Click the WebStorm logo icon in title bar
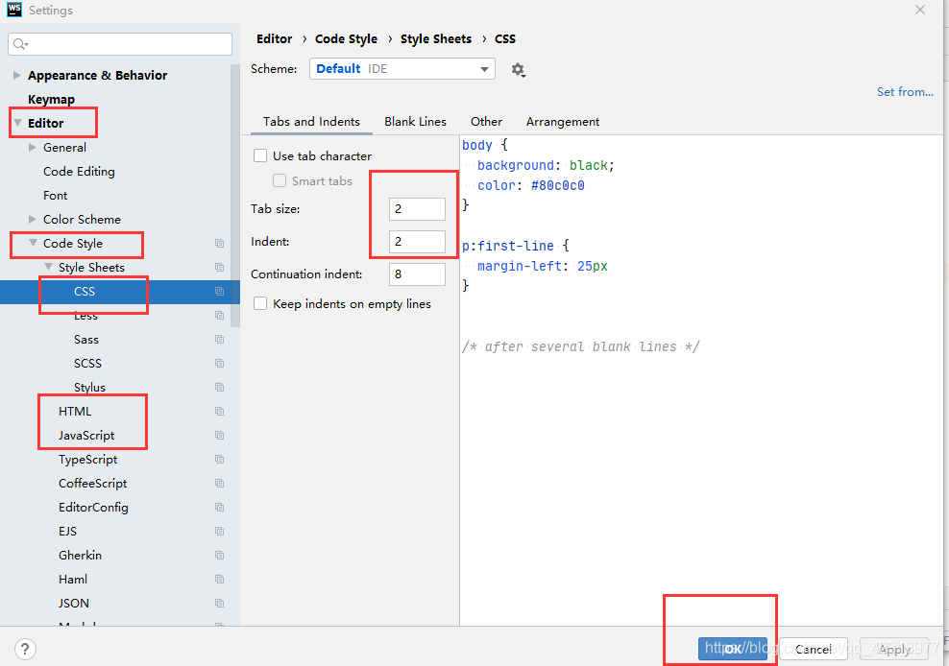 [14, 10]
